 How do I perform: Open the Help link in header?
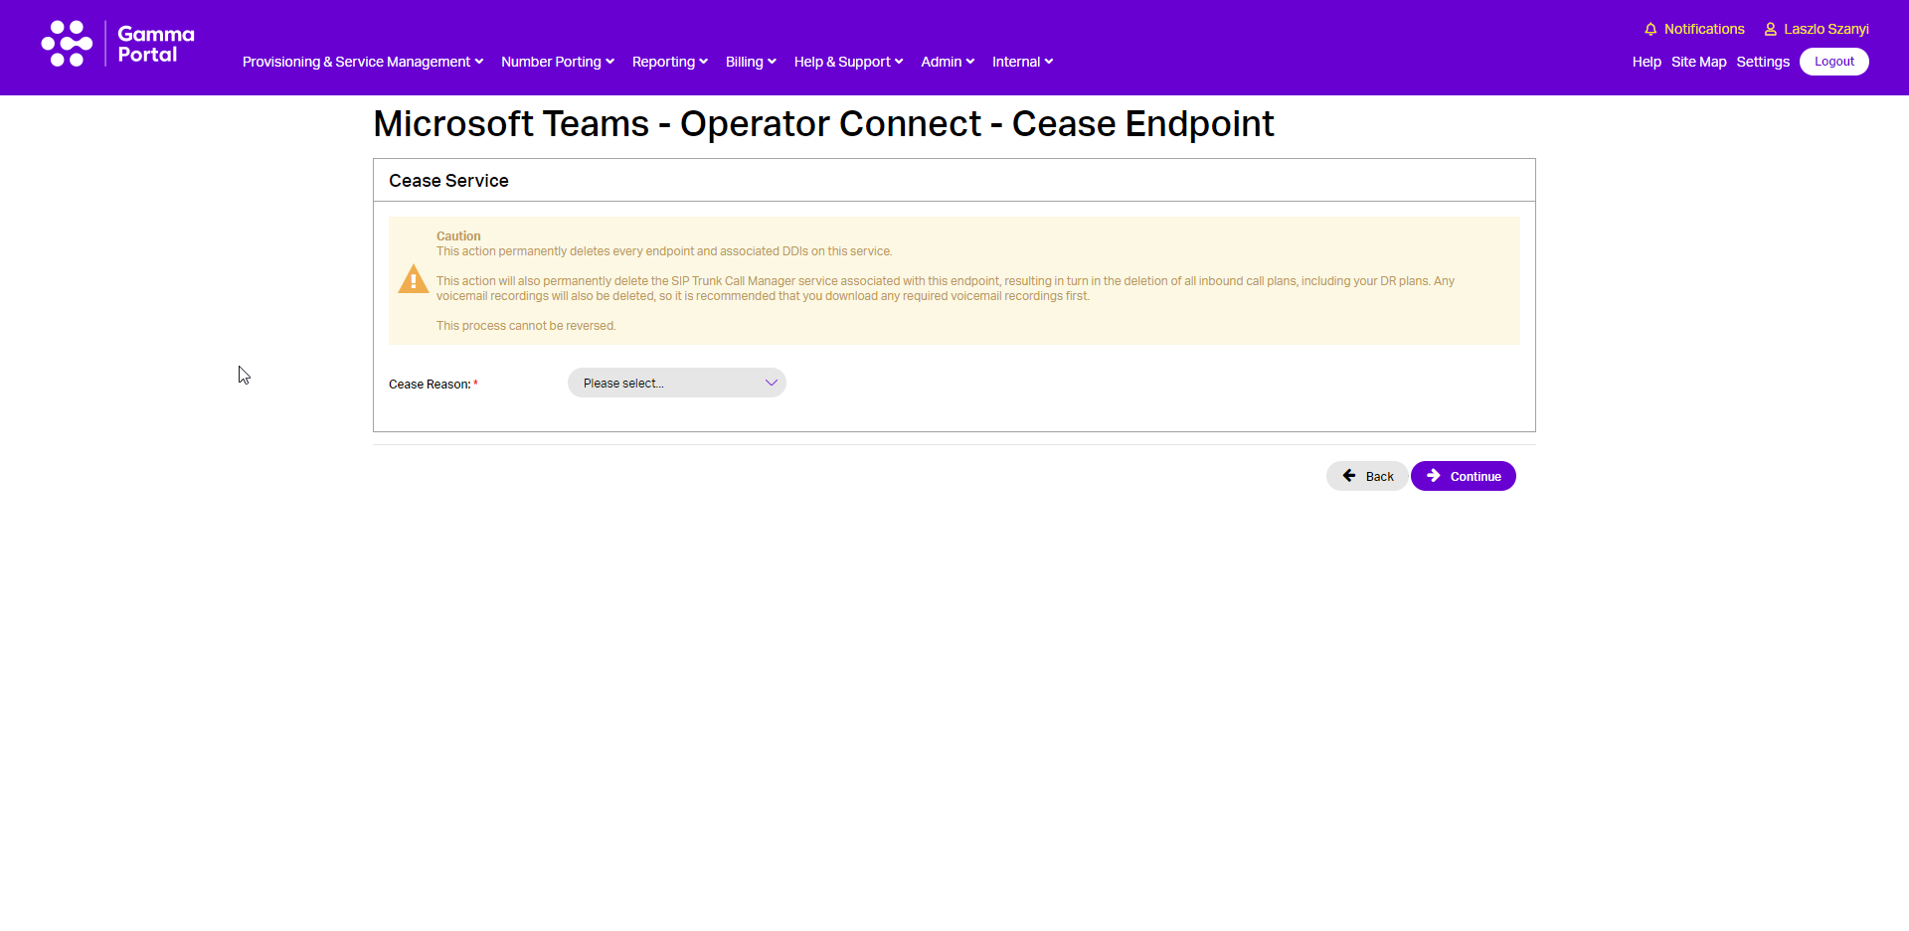[x=1647, y=62]
